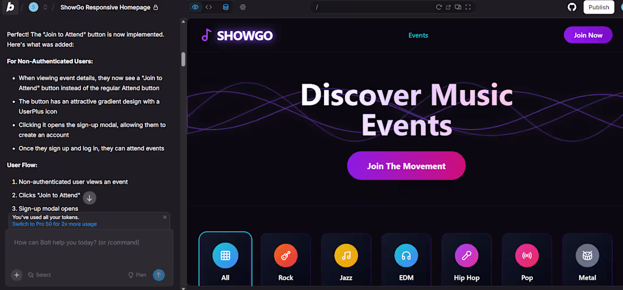Select the Pop category card
This screenshot has height=290, width=623.
527,260
